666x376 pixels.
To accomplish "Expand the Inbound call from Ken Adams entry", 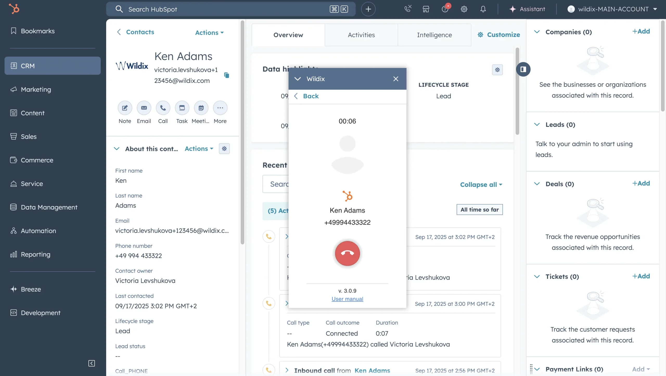I will tap(287, 370).
